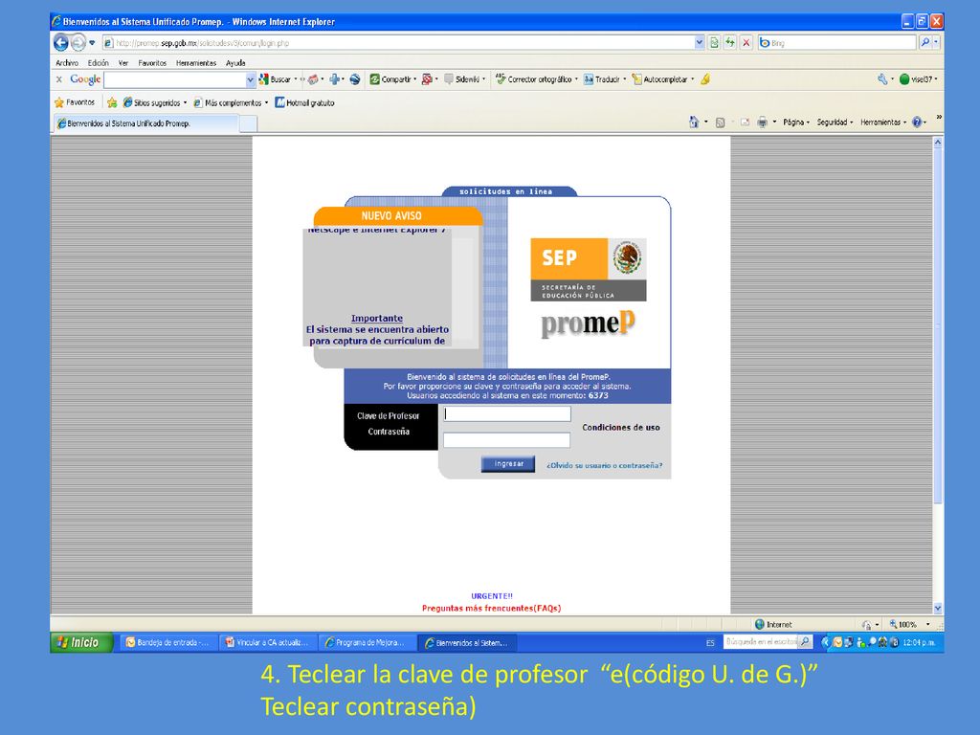The width and height of the screenshot is (980, 735).
Task: Open the Ver menu
Action: point(123,63)
